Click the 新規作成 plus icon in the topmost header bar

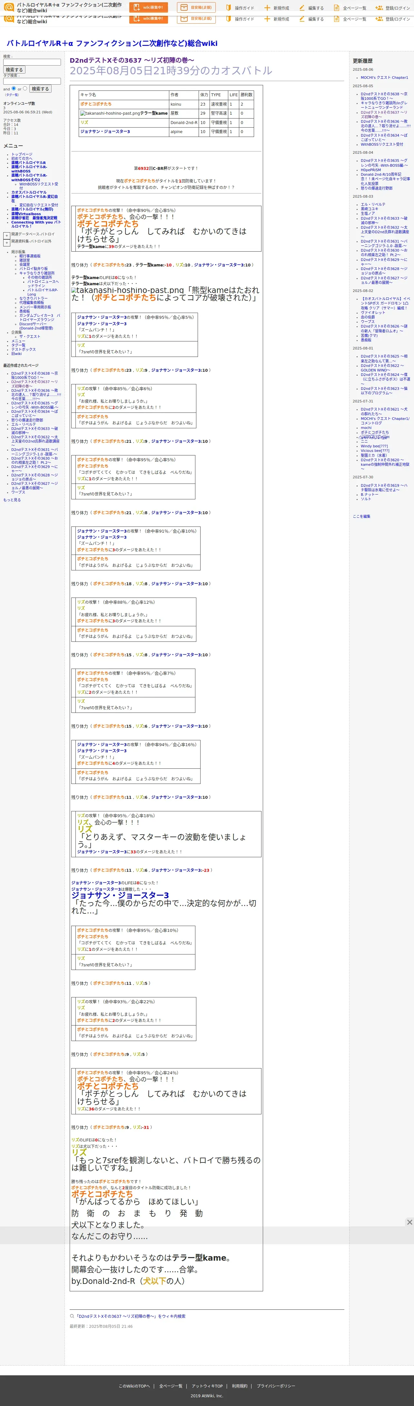pos(267,8)
